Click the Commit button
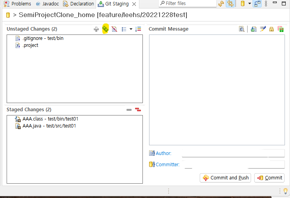 (269, 178)
